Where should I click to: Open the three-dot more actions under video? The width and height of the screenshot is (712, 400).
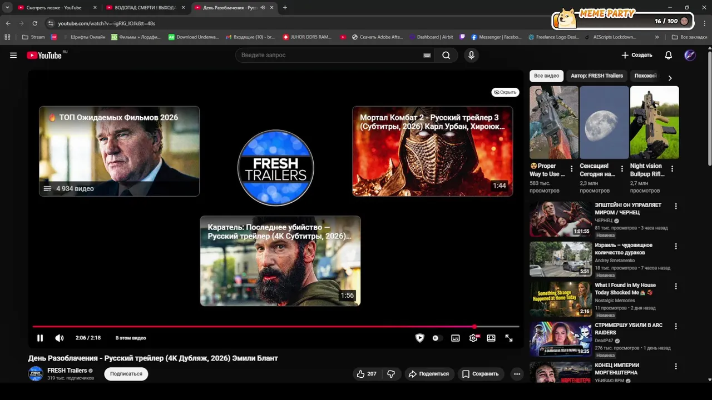tap(517, 374)
